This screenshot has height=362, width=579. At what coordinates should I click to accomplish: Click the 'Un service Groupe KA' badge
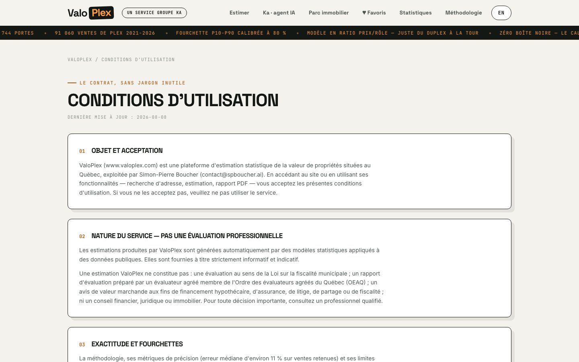click(154, 13)
